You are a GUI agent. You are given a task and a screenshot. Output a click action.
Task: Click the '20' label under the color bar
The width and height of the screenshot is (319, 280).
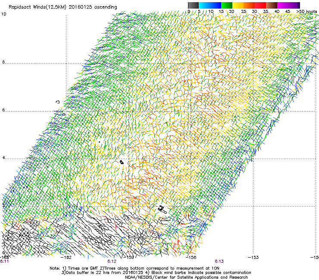point(231,11)
